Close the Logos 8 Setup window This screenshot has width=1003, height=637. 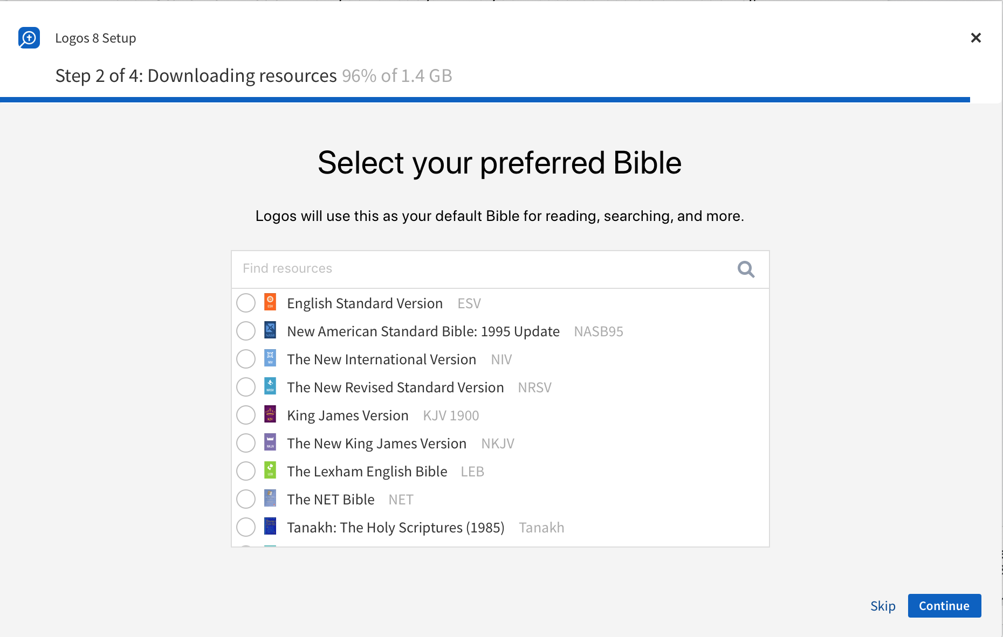[x=975, y=38]
